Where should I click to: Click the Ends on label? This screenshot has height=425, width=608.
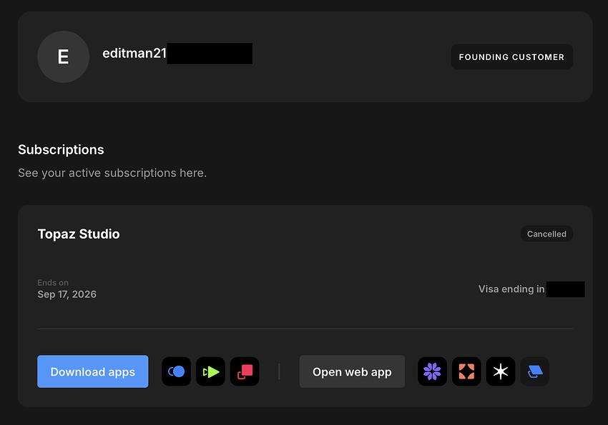[x=53, y=283]
